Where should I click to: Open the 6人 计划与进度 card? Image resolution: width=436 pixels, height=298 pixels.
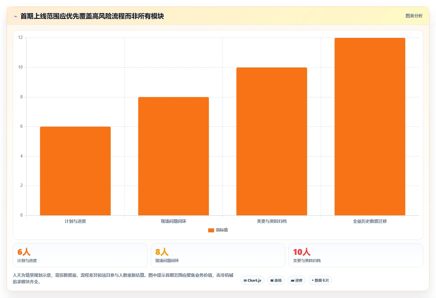tap(80, 255)
